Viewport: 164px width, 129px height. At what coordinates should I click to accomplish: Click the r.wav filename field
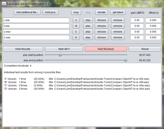point(36,20)
